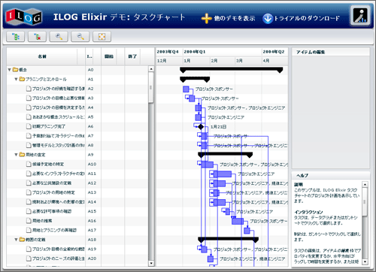The image size is (376, 272).
Task: Click the document icon in row A10
Action: pos(29,164)
